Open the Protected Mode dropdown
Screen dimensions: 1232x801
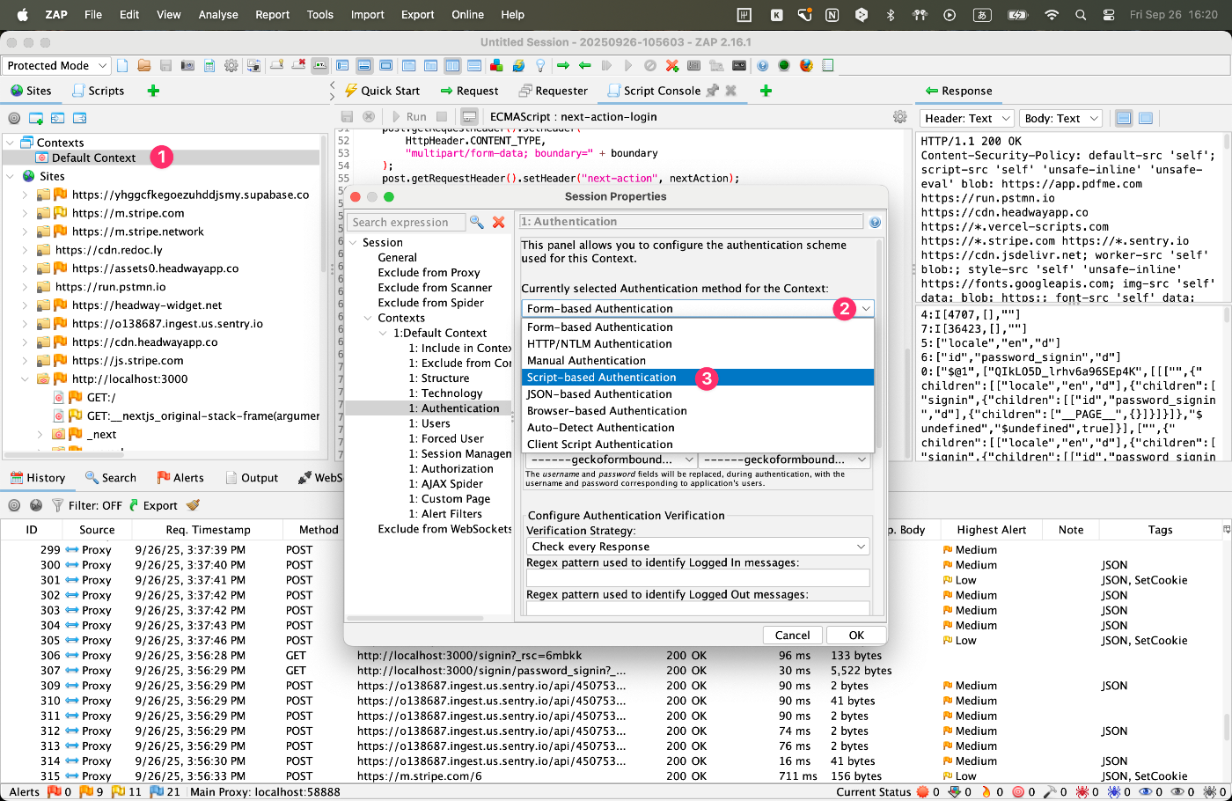[x=56, y=65]
